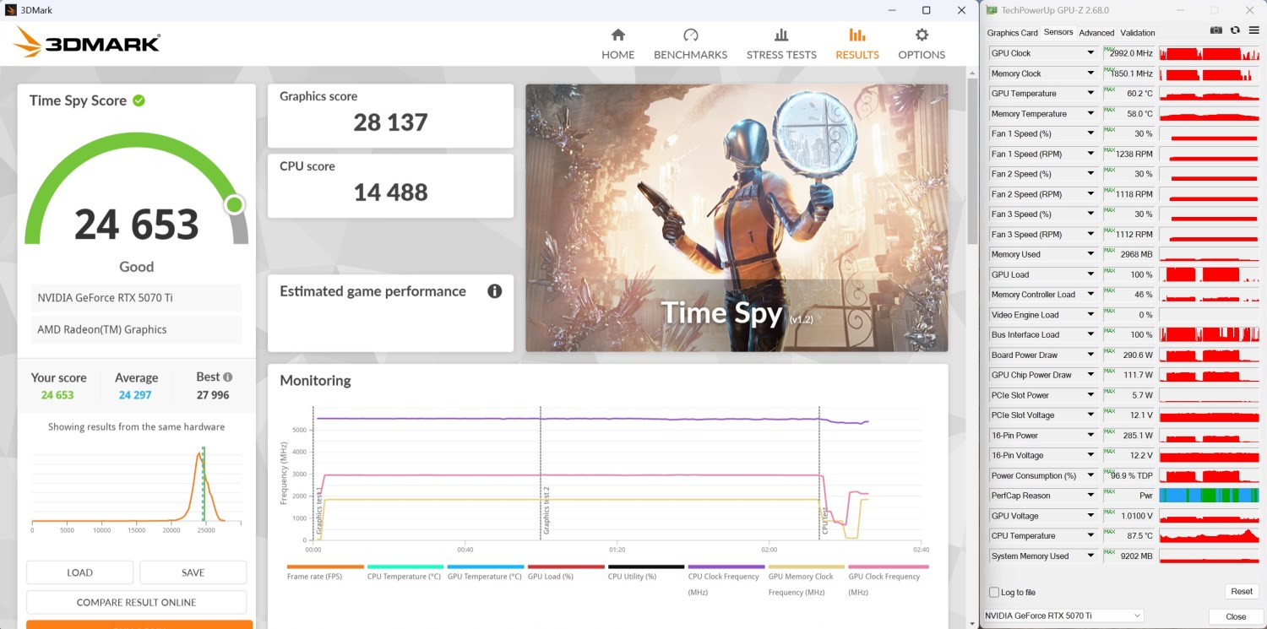Switch to the Graphics Card tab in GPU-Z

point(1012,33)
